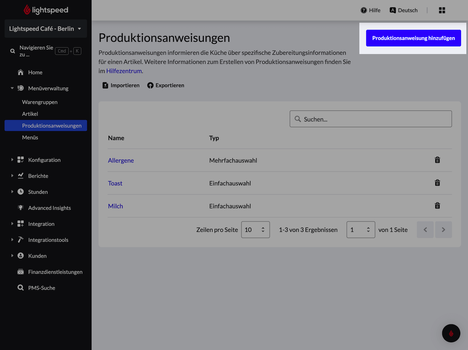Click the Lightspeed logo

pos(46,10)
